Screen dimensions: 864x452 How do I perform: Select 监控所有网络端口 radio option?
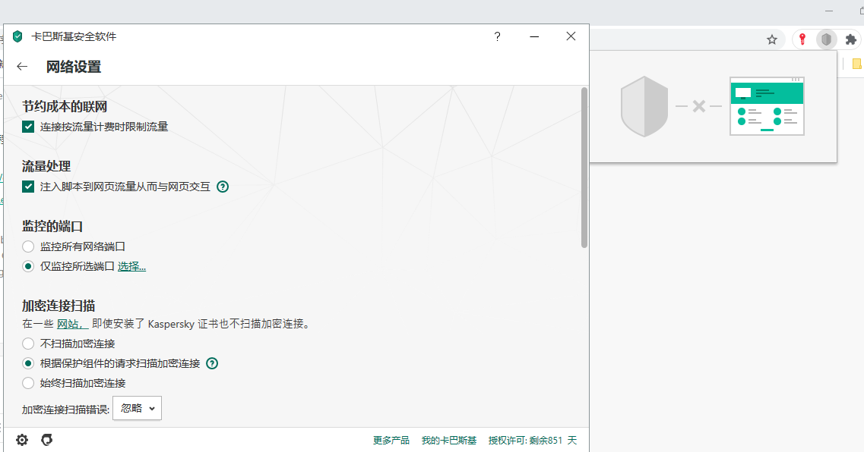pos(28,246)
